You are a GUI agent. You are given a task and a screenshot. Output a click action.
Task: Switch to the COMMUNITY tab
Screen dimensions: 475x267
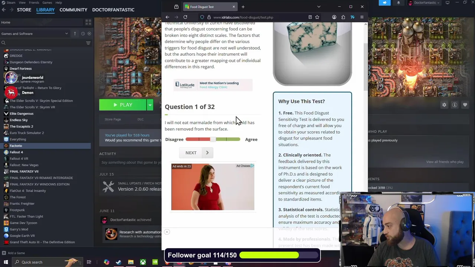point(73,10)
